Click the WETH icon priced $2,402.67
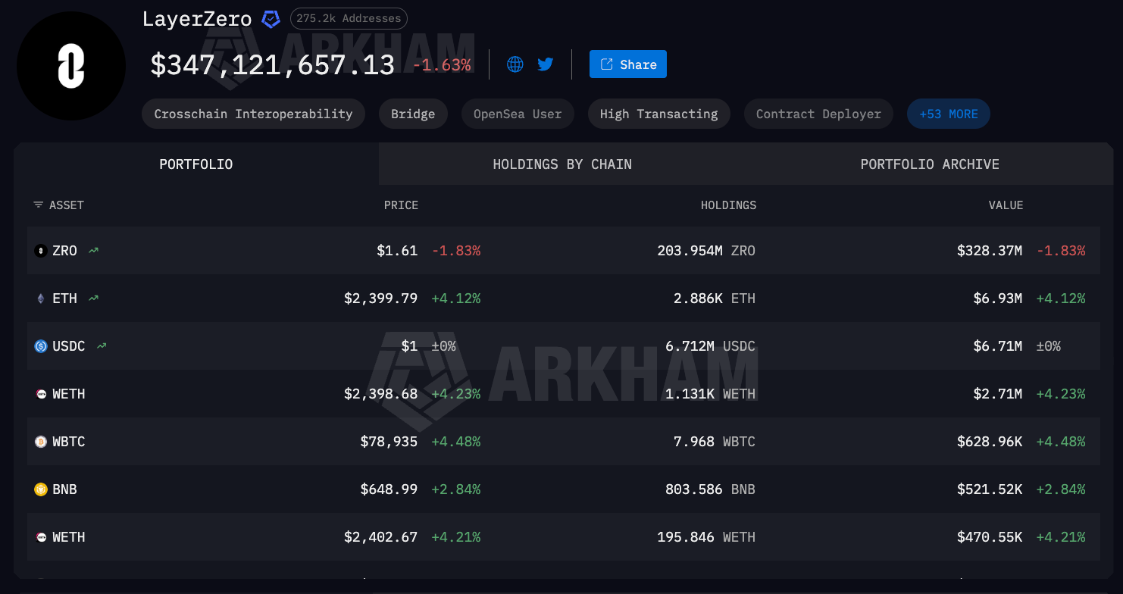Screen dimensions: 1123x594 pos(41,537)
